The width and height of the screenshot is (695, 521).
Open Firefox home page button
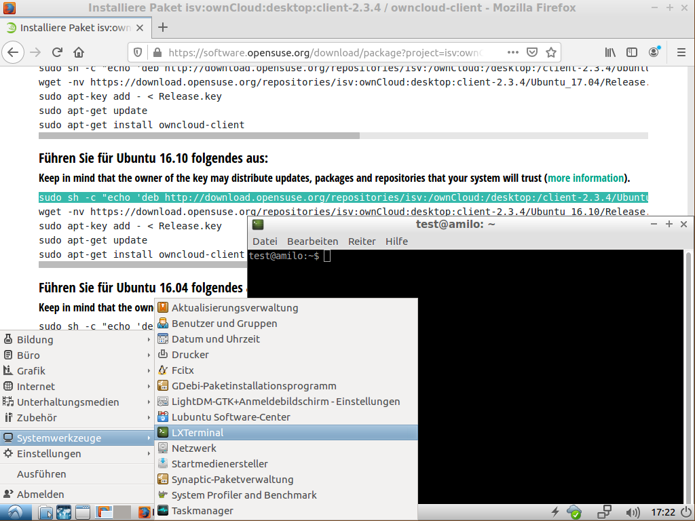tap(79, 53)
